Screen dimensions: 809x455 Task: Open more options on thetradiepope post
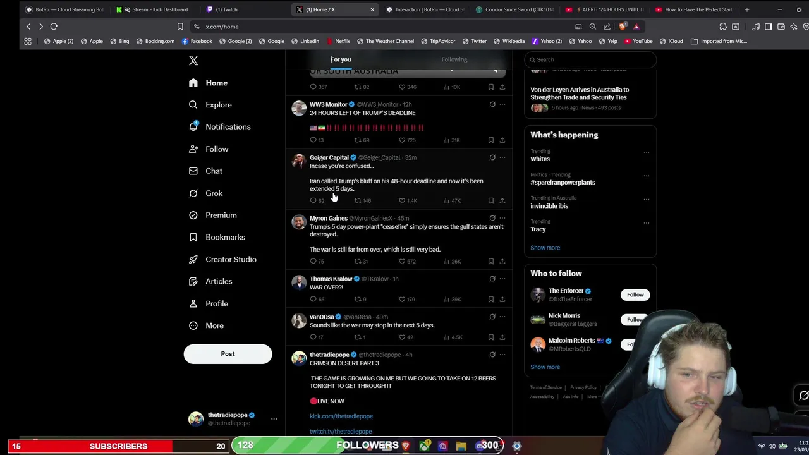point(502,355)
